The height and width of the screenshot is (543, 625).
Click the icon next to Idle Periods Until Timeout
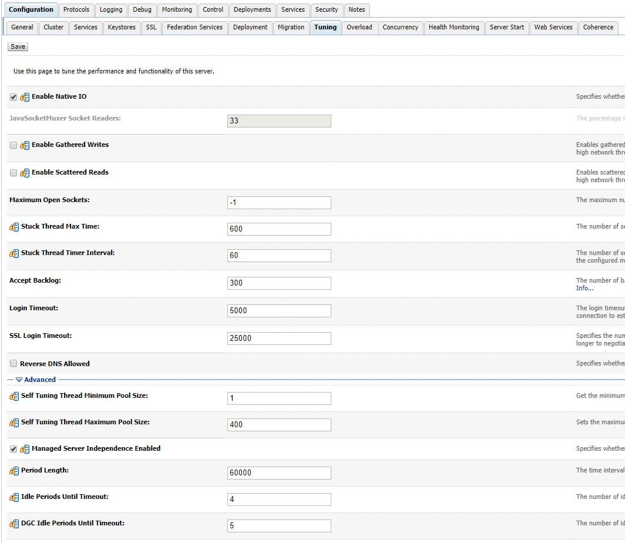click(13, 497)
